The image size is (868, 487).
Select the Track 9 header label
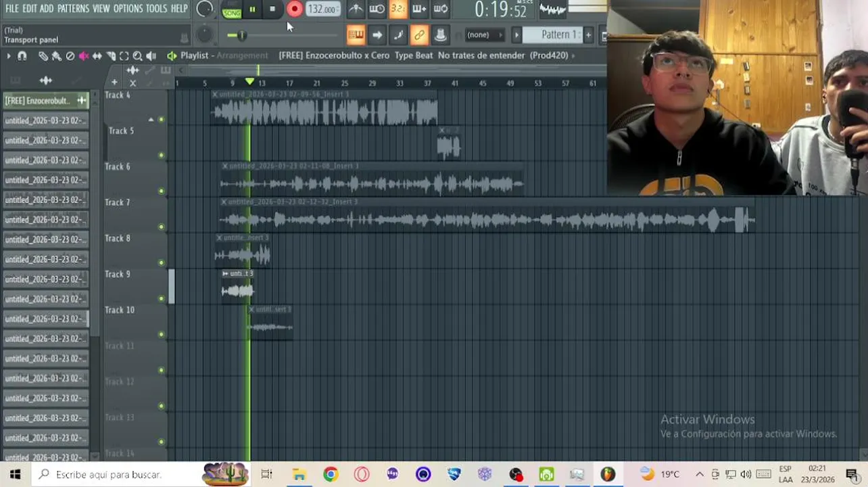[x=118, y=275]
